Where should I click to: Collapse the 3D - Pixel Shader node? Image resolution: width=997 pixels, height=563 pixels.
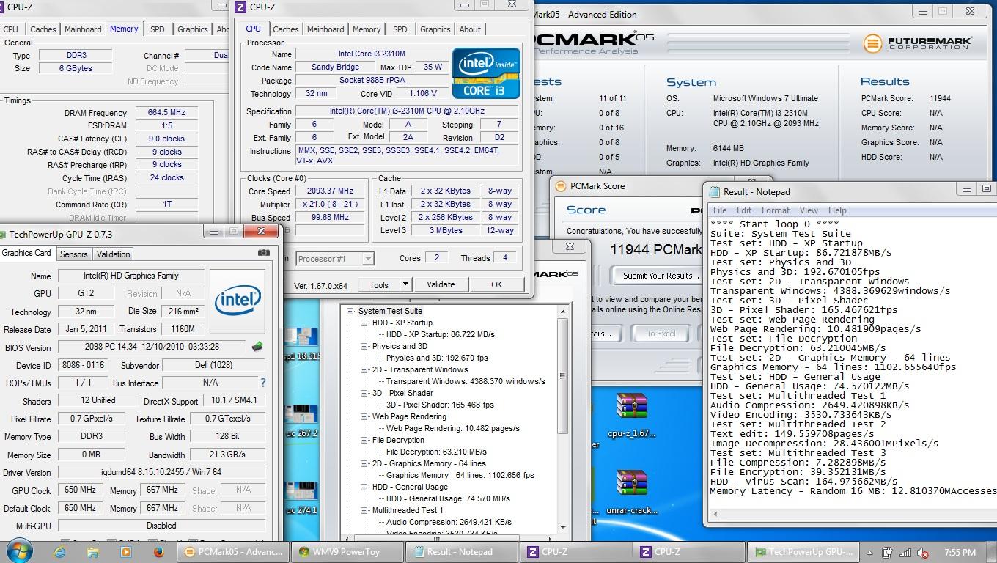365,393
